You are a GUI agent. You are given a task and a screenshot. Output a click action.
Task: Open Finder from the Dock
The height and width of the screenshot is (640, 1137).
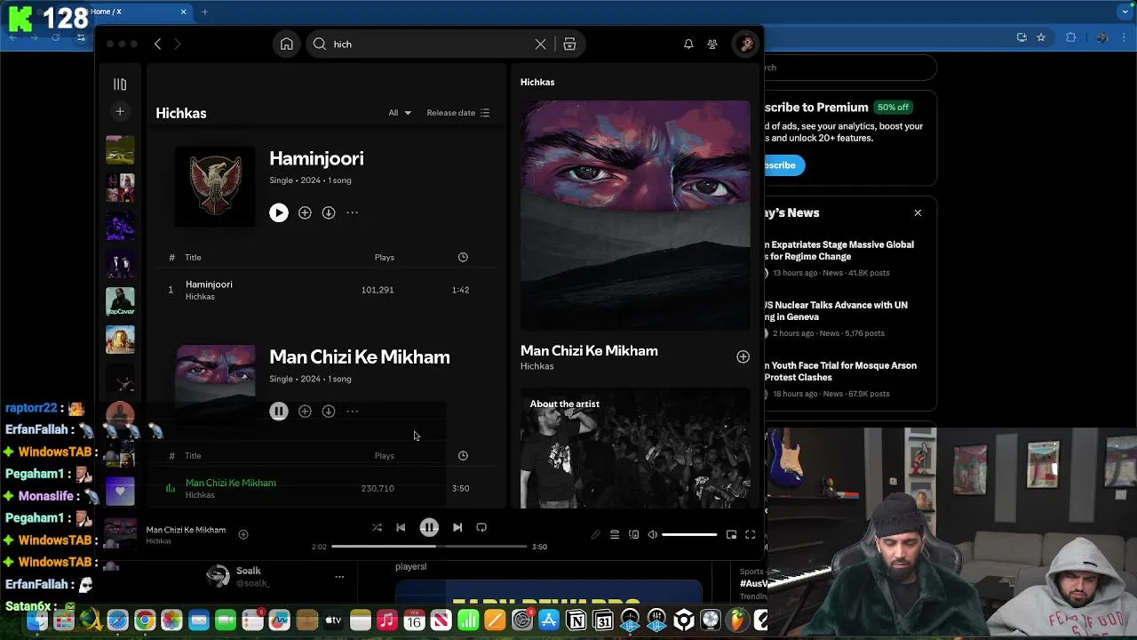[x=37, y=620]
